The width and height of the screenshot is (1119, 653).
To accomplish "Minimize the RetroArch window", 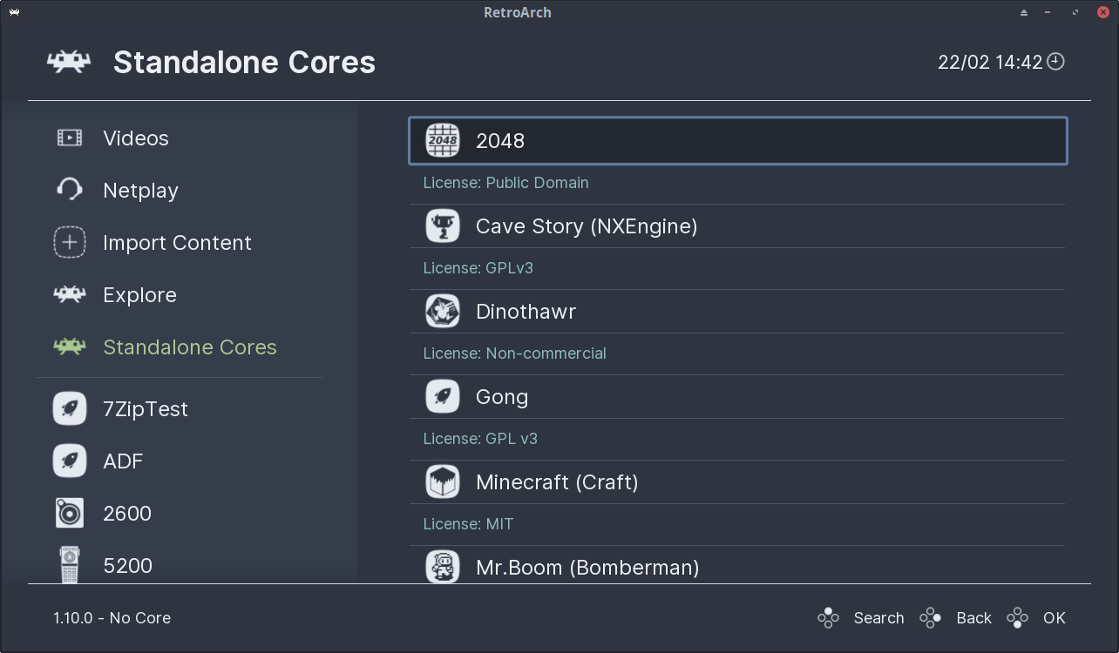I will [x=1048, y=13].
